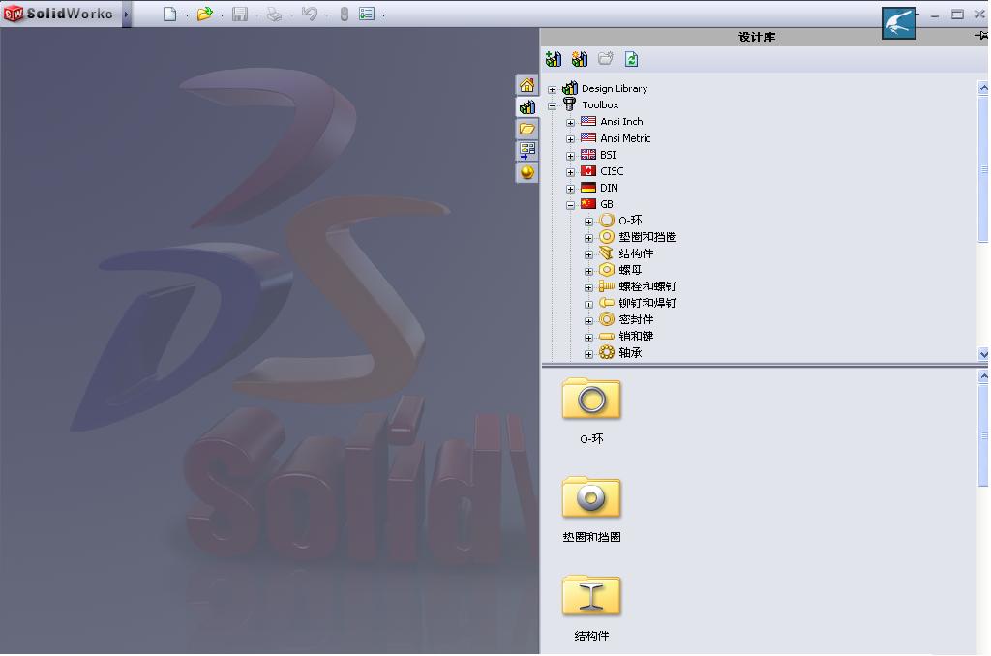Viewport: 991px width, 656px height.
Task: Open Appearances sphere task pane tab
Action: coord(527,172)
